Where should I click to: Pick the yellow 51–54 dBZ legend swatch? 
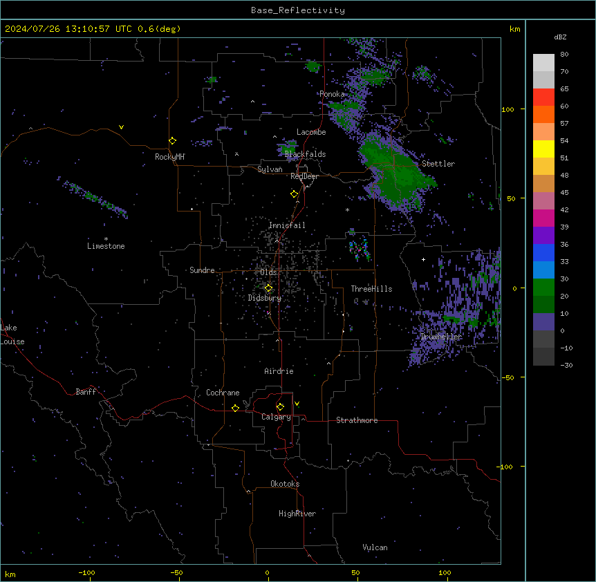tap(543, 149)
